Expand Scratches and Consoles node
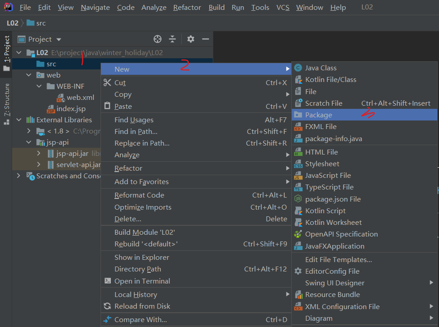Image resolution: width=439 pixels, height=327 pixels. tap(19, 176)
